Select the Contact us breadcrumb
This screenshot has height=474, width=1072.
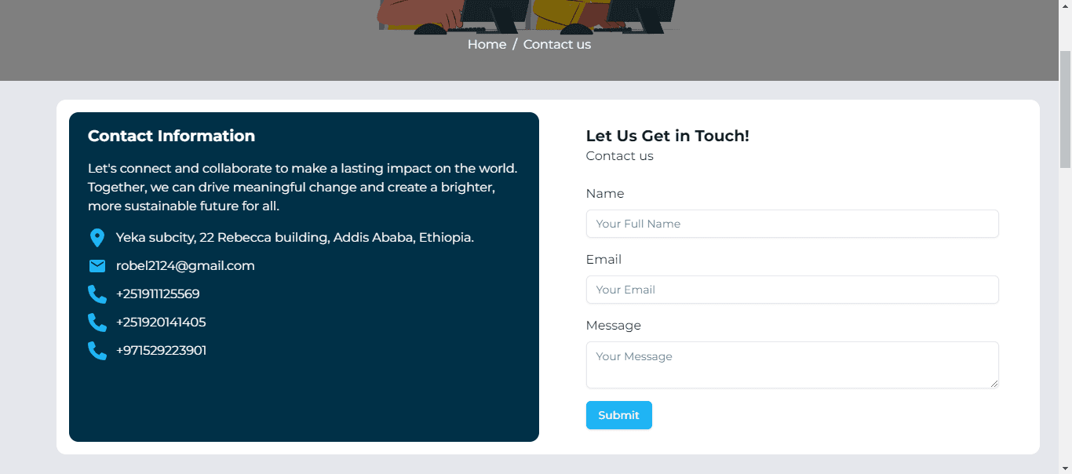tap(557, 45)
